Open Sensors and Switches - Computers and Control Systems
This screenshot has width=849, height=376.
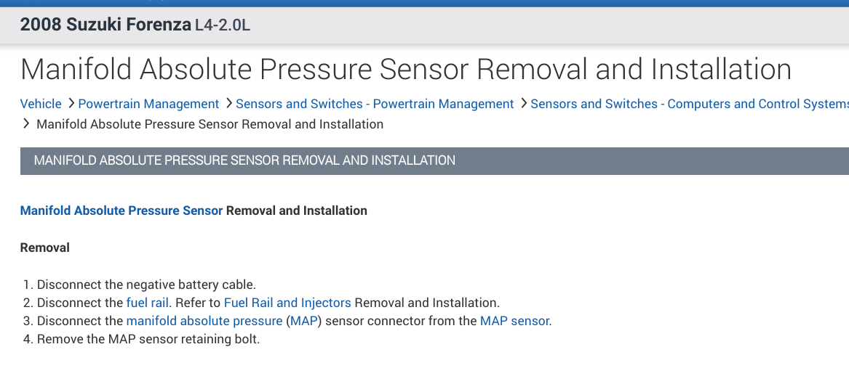pyautogui.click(x=689, y=104)
